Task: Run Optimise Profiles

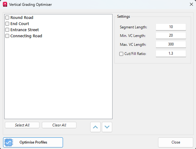Action: tap(33, 142)
